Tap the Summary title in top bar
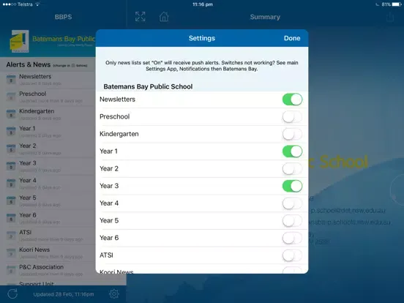Image resolution: width=404 pixels, height=303 pixels. (265, 17)
